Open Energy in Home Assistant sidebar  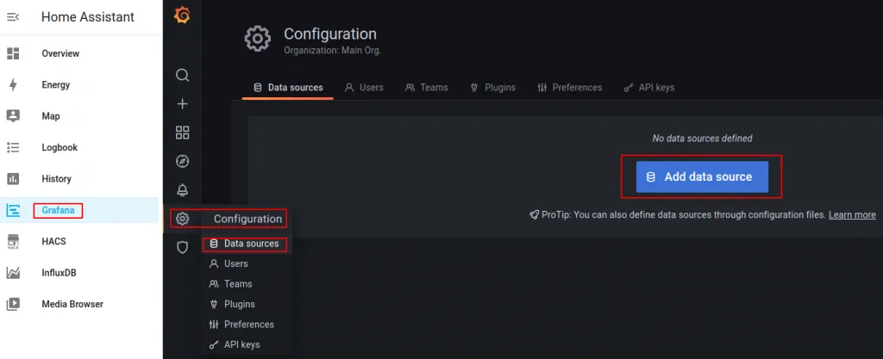[x=56, y=85]
